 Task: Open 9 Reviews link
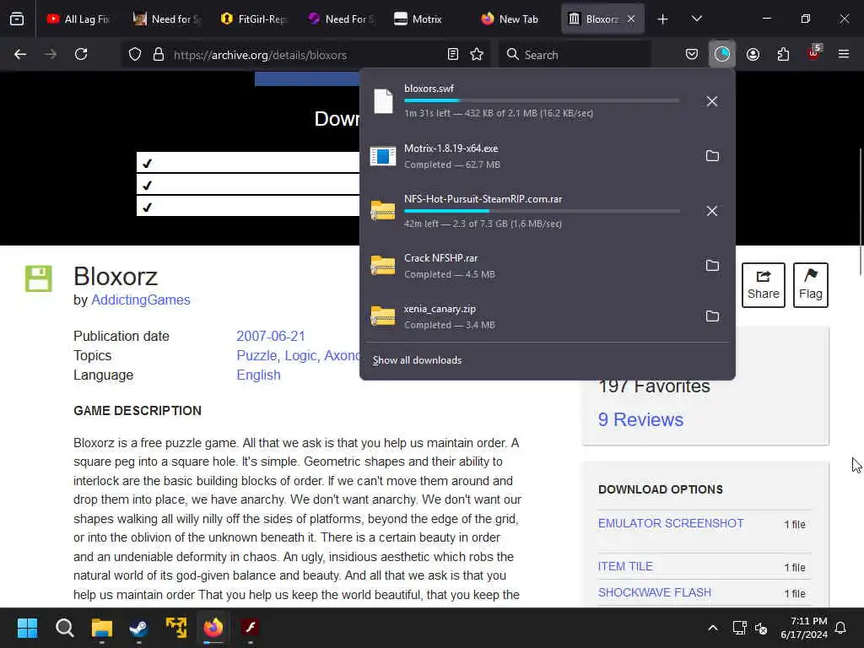(x=641, y=419)
